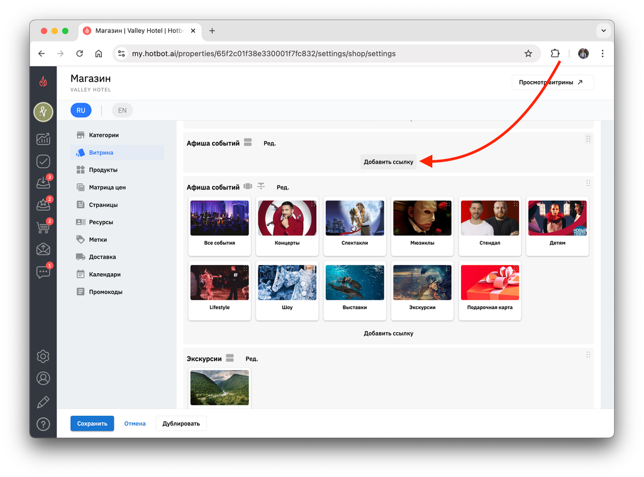
Task: Click the pencil edit sidebar icon
Action: 43,402
